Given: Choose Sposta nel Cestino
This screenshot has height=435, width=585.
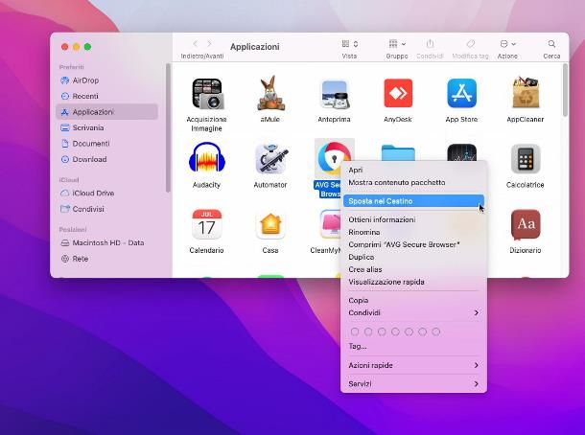Looking at the screenshot, I should 413,201.
